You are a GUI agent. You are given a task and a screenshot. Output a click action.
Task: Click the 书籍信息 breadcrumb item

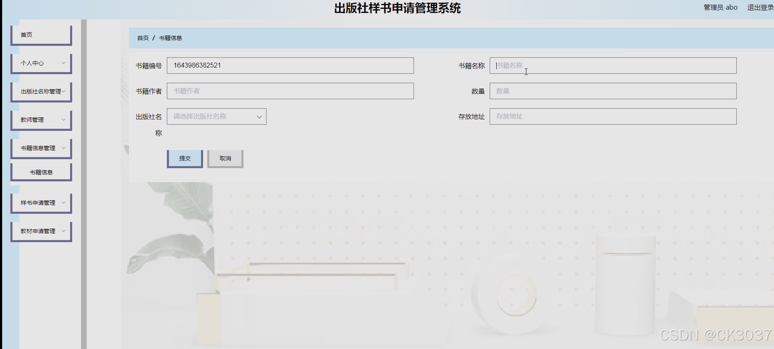[170, 38]
